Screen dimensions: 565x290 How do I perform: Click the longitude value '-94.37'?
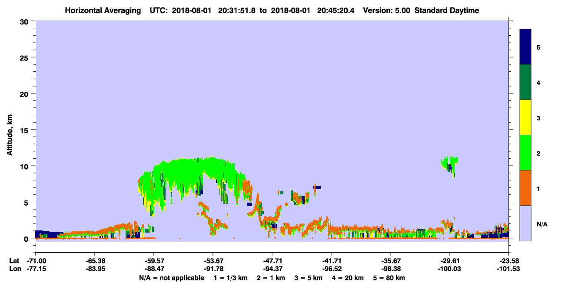[272, 269]
